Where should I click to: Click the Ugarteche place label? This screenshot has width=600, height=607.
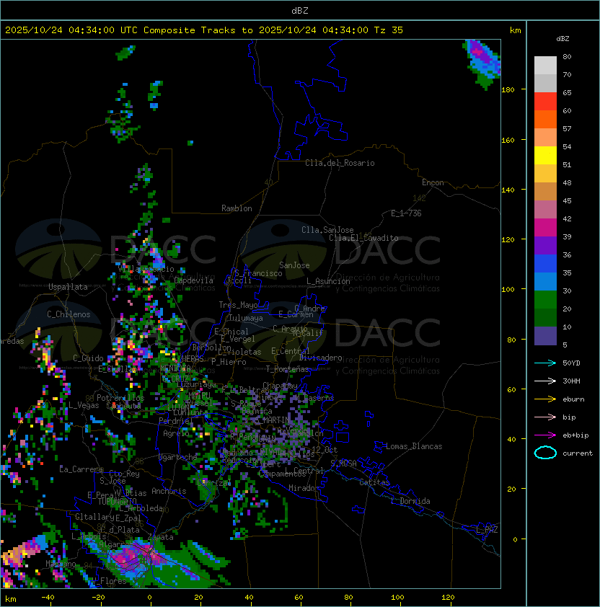point(178,457)
